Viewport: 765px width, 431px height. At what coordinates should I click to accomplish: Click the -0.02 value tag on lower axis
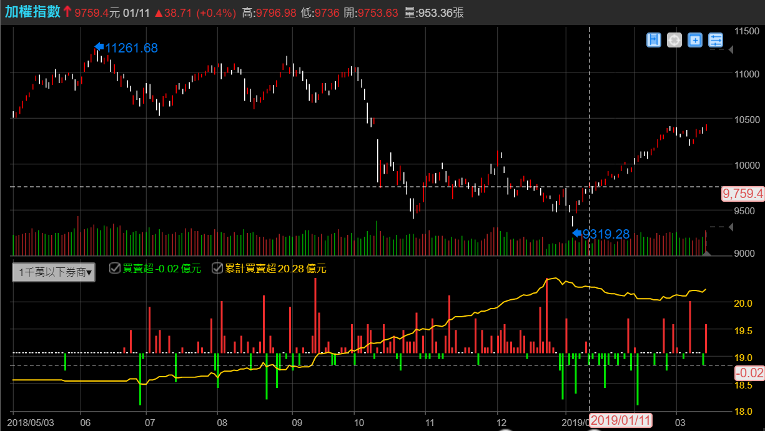coord(749,373)
